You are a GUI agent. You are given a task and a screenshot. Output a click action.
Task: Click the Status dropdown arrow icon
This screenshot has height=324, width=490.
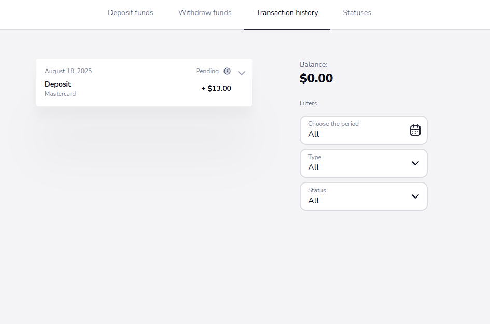click(x=415, y=196)
